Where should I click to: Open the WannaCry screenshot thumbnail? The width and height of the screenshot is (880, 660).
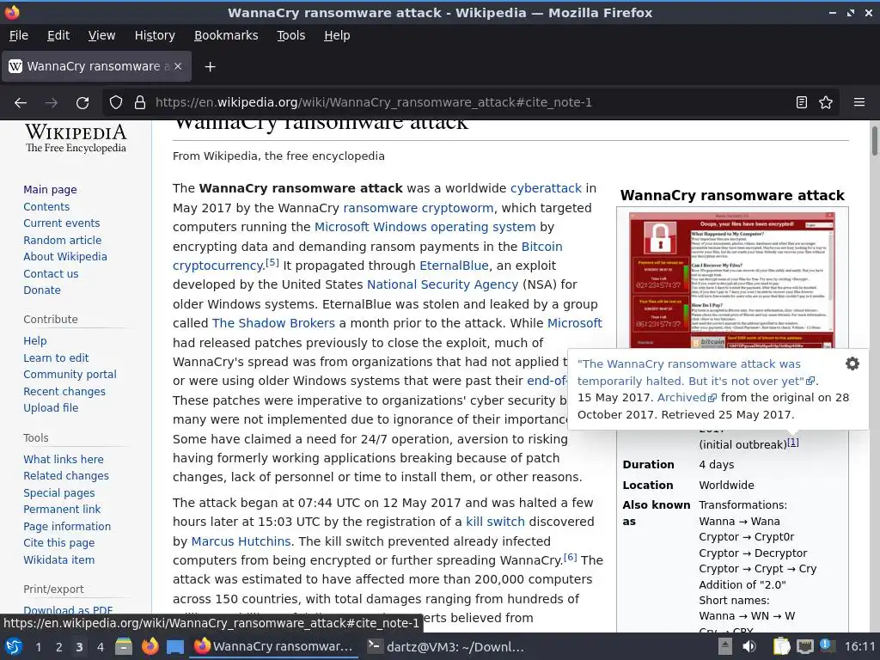732,280
